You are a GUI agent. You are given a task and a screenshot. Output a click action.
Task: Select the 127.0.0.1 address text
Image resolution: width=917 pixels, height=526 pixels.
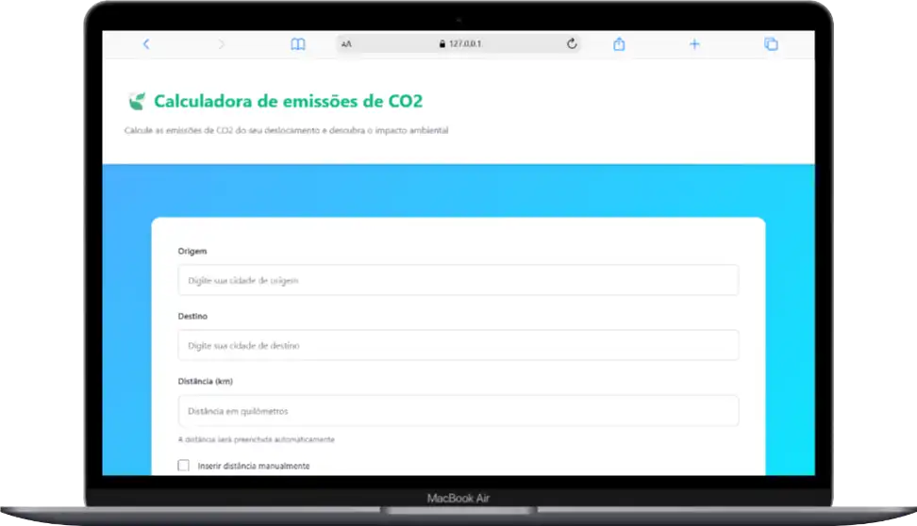[x=466, y=44]
